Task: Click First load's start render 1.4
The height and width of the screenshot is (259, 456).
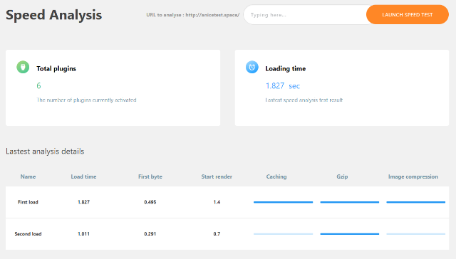Action: (217, 202)
